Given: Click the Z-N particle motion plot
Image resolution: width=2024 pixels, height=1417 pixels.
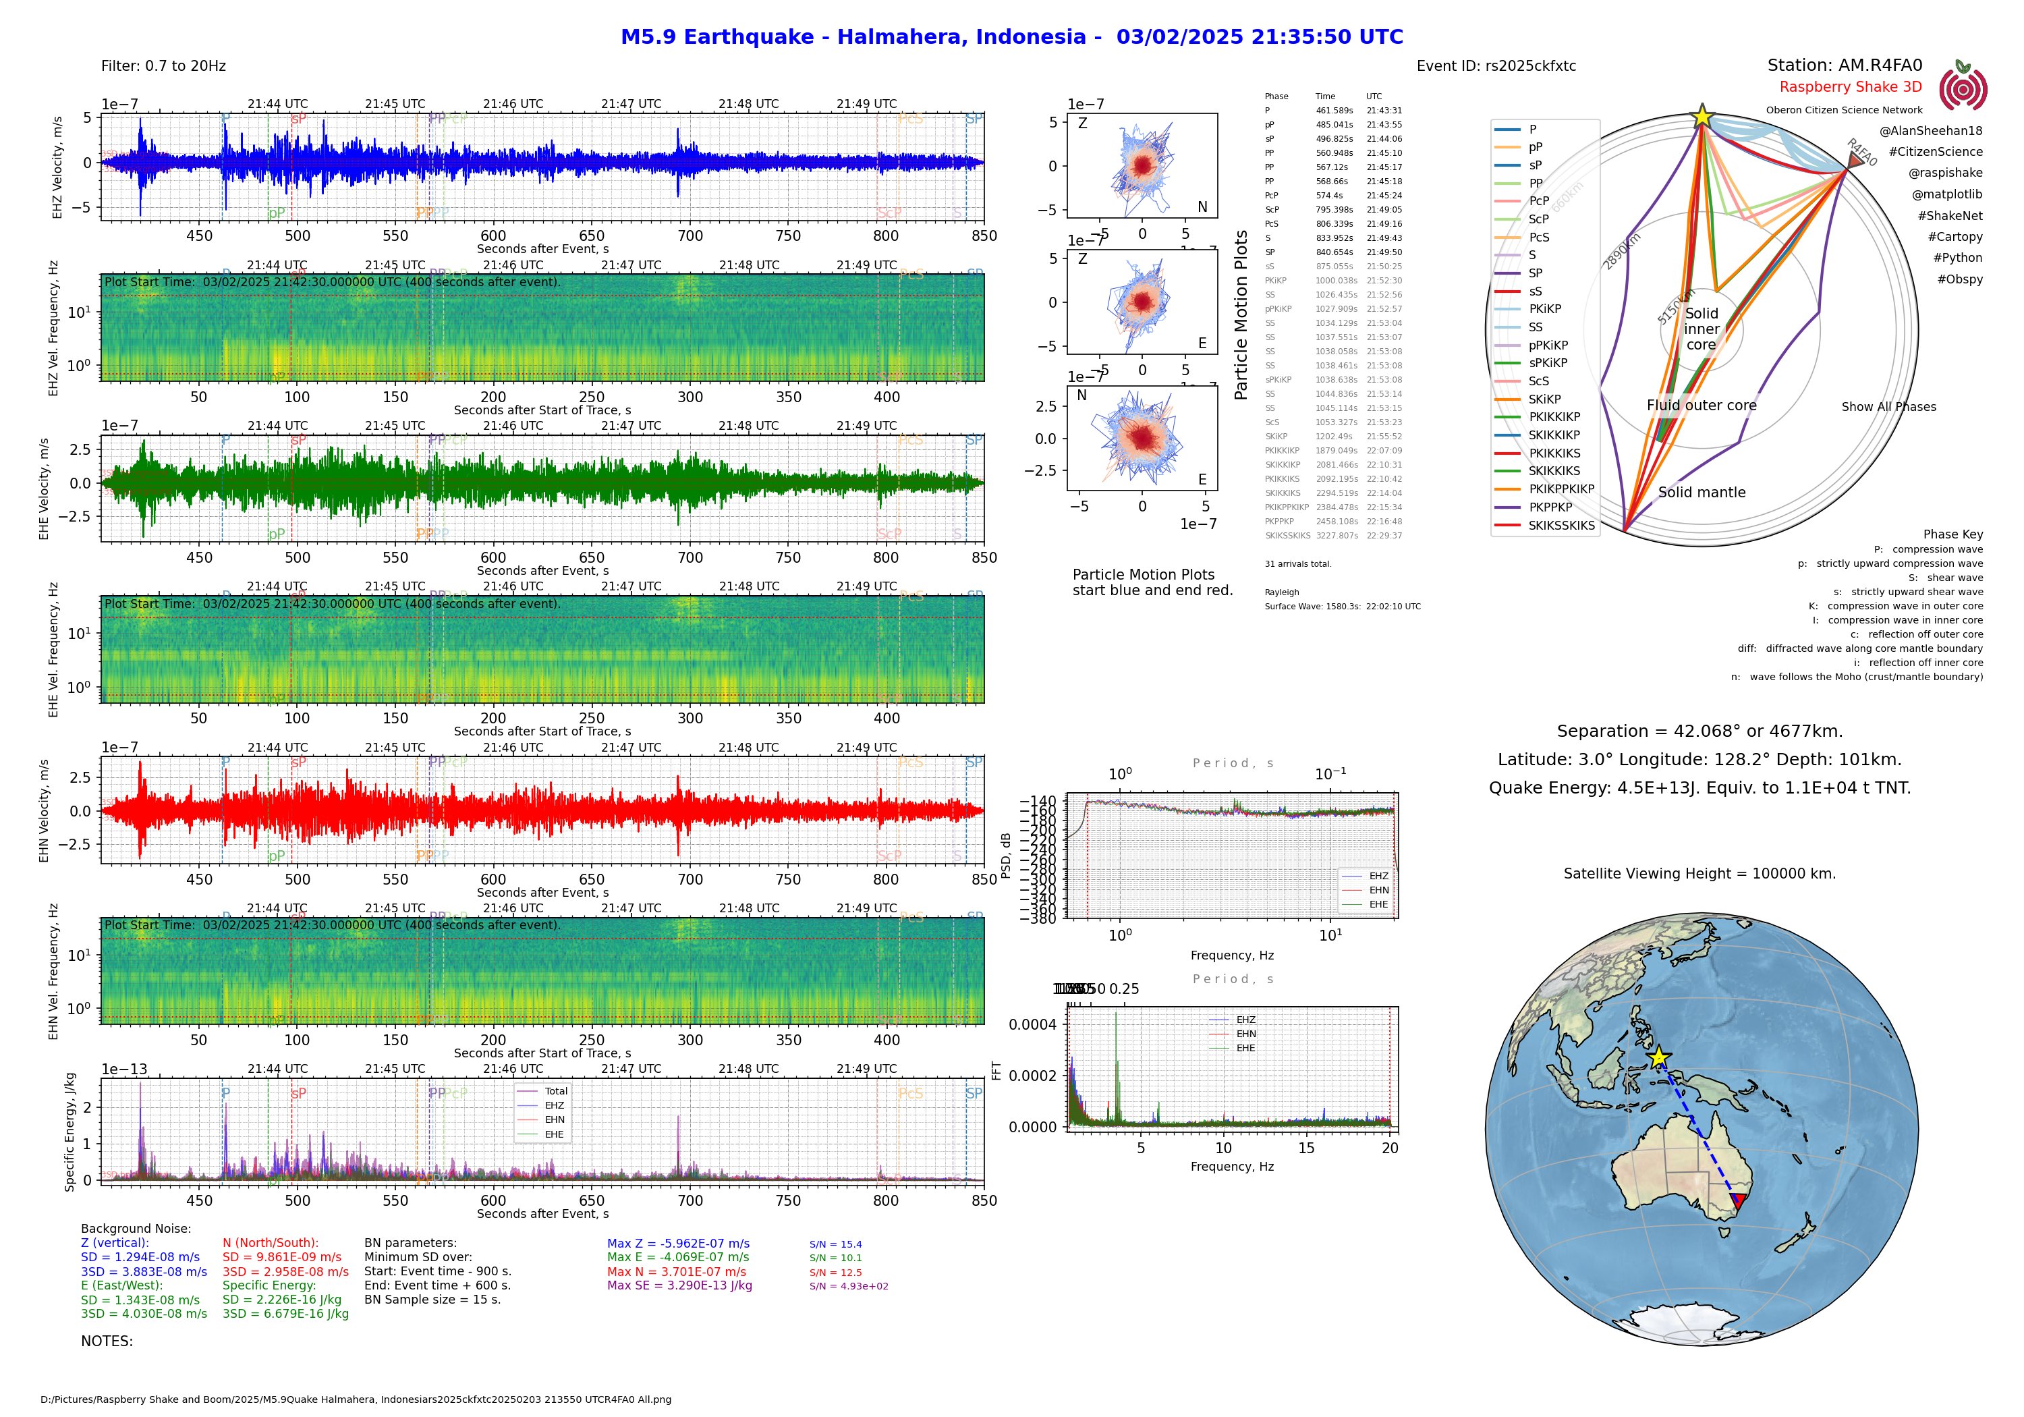Looking at the screenshot, I should coord(1142,166).
